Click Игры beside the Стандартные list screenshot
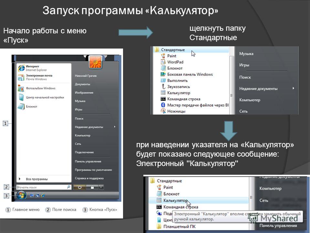The image size is (310, 233). point(244,65)
